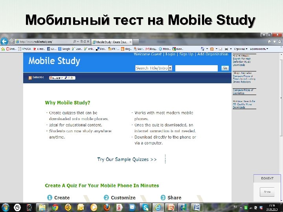This screenshot has height=212, width=283.
Task: Open the media player orange play icon
Action: [x=94, y=208]
